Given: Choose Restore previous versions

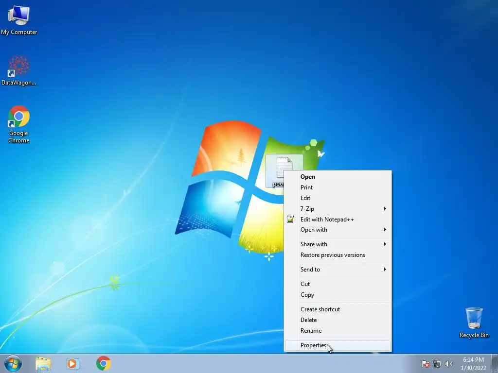Looking at the screenshot, I should pyautogui.click(x=338, y=254).
